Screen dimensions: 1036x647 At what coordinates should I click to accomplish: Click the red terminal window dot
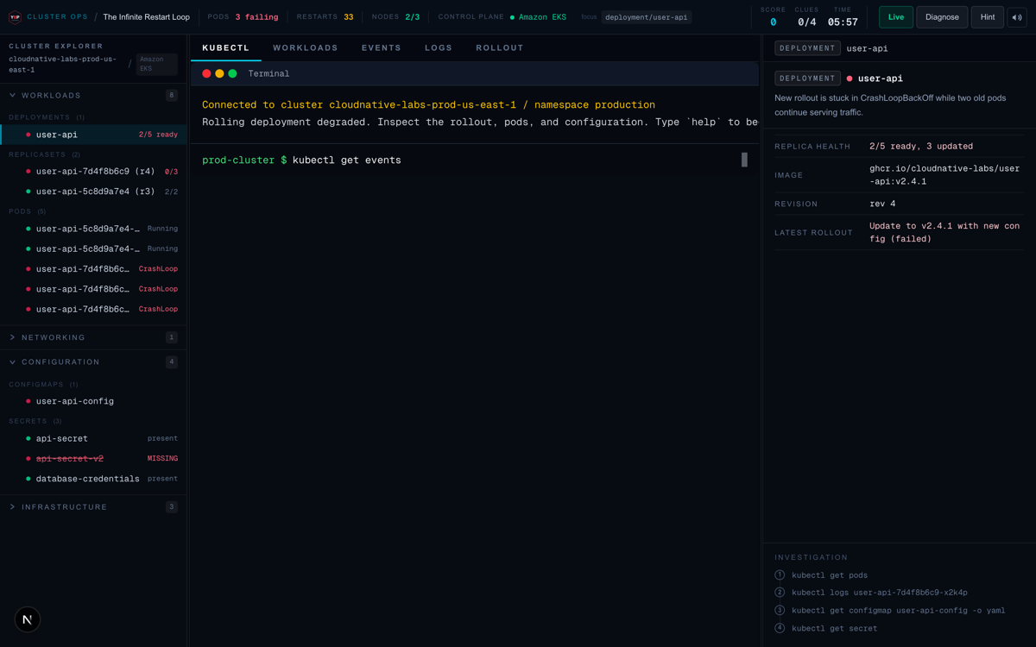206,73
